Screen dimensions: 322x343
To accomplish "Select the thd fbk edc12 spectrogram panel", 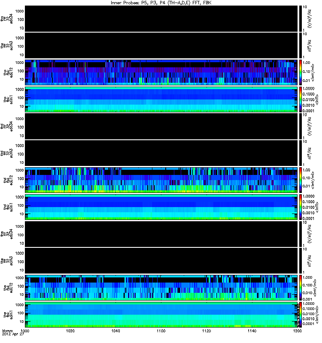I will (161, 180).
